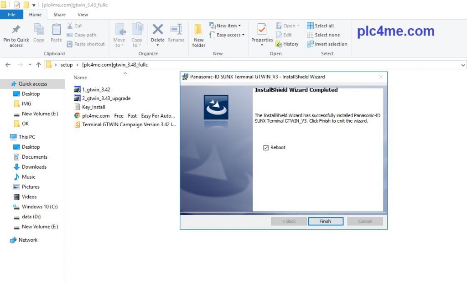The image size is (467, 284).
Task: Open the View ribbon tab
Action: coord(83,15)
